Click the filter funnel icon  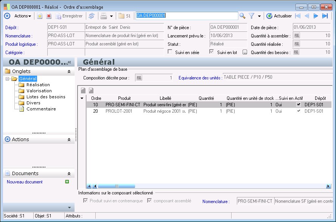pyautogui.click(x=252, y=16)
